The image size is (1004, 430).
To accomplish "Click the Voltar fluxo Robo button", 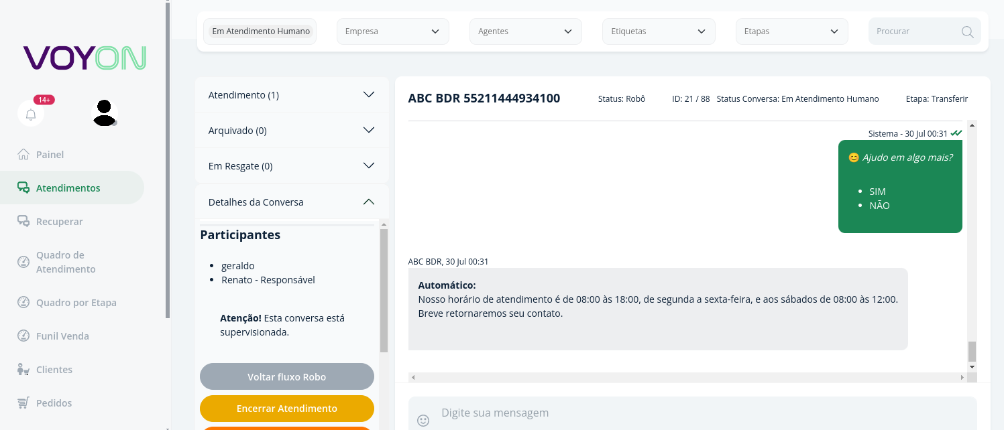I will coord(287,376).
